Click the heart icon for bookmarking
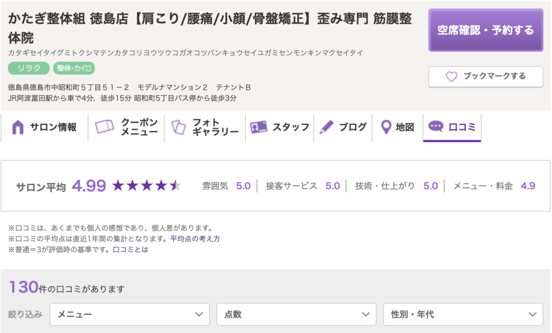 click(451, 76)
